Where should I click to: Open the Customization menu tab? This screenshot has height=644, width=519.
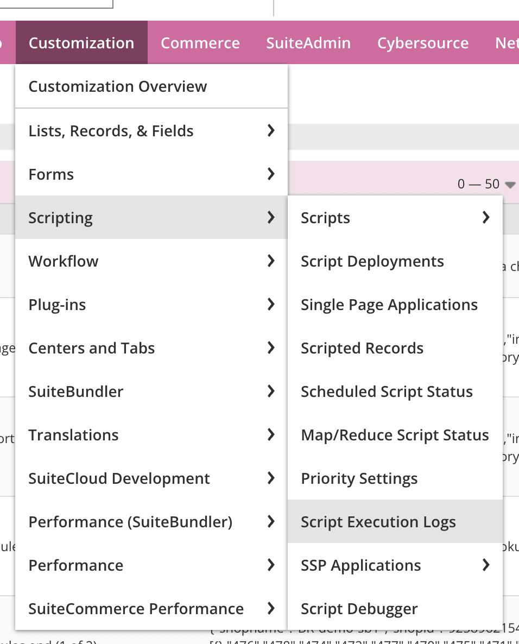click(81, 42)
